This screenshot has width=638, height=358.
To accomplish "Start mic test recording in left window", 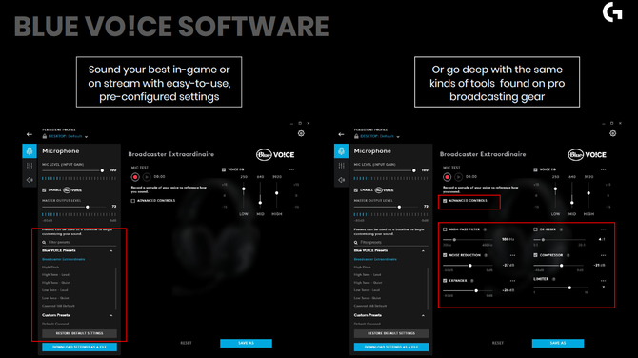I will [x=135, y=177].
